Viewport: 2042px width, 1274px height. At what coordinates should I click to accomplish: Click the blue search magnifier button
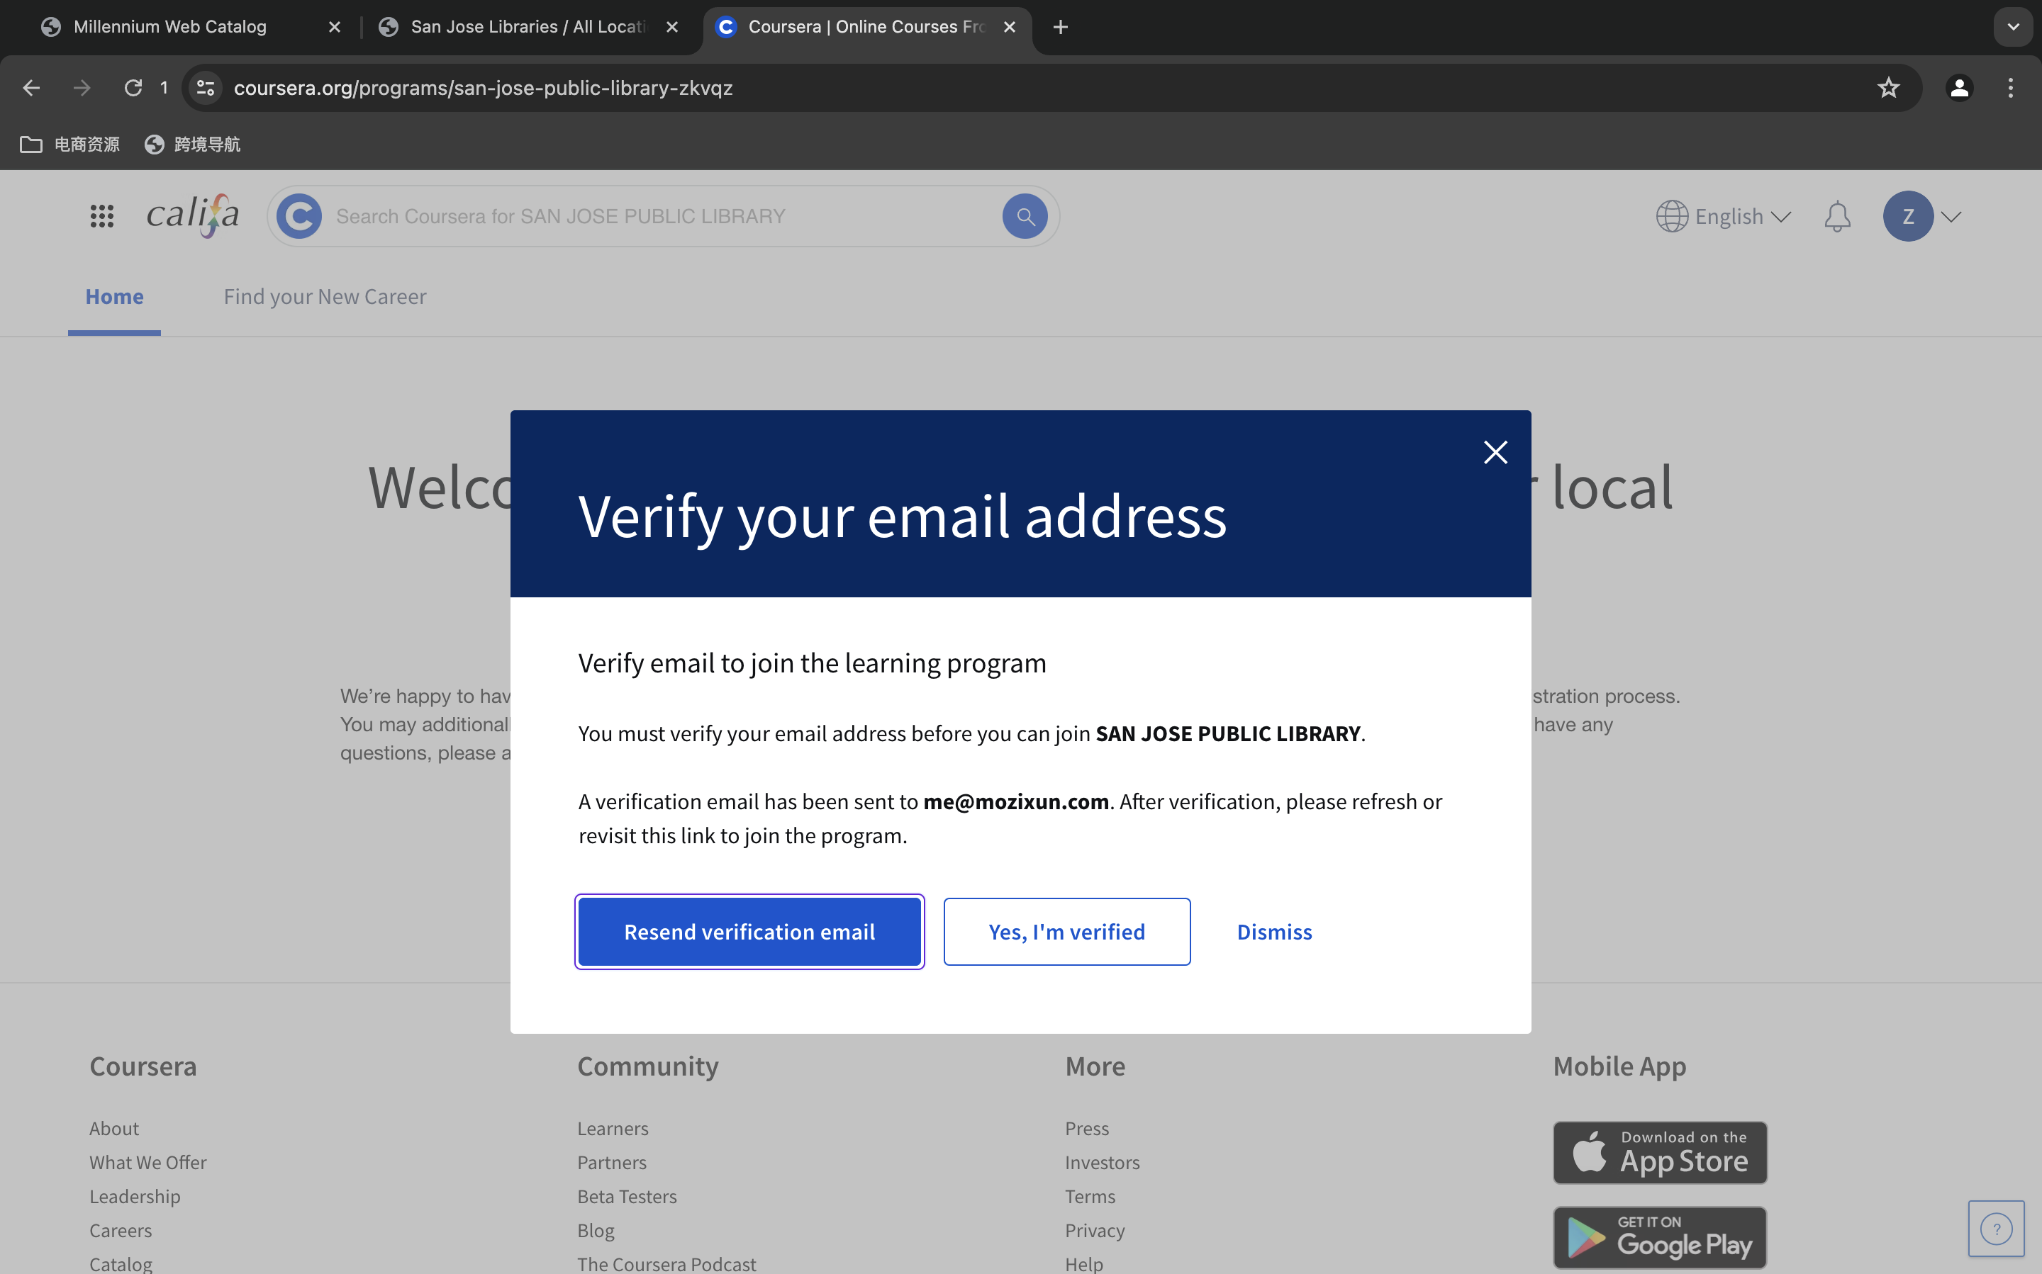click(x=1025, y=217)
